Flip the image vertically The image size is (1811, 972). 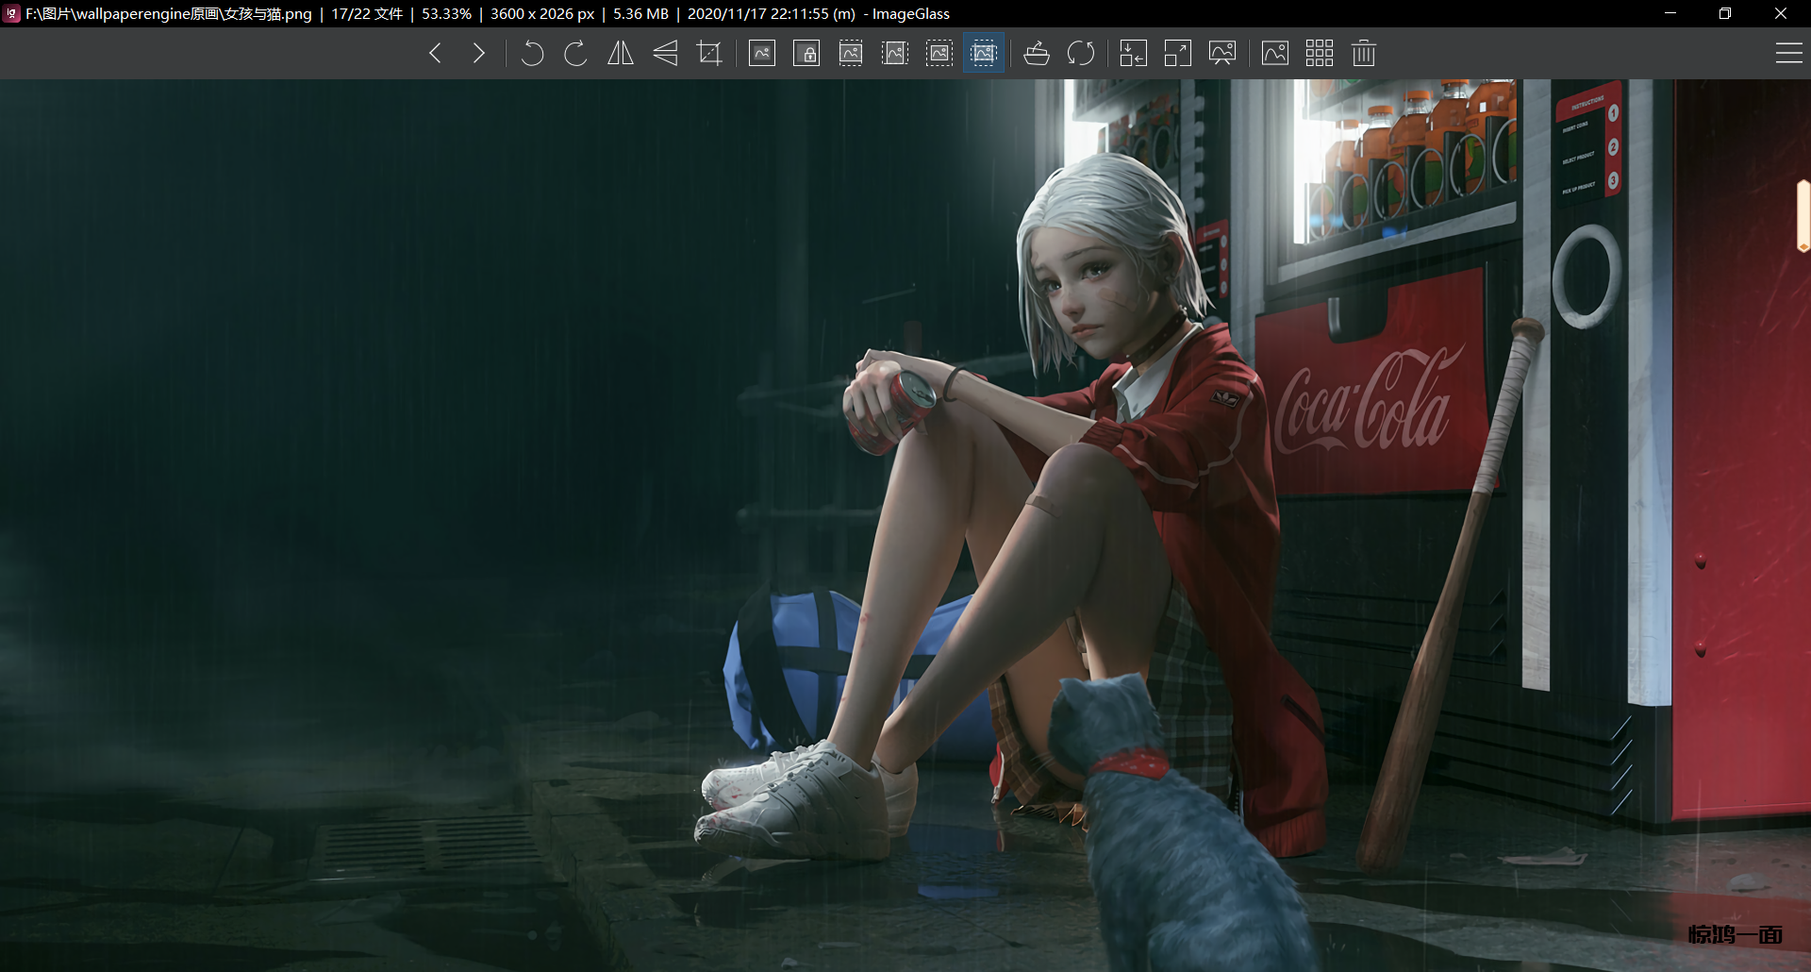[x=665, y=54]
